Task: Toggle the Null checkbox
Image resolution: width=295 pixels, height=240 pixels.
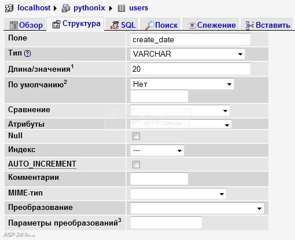Action: coord(136,136)
